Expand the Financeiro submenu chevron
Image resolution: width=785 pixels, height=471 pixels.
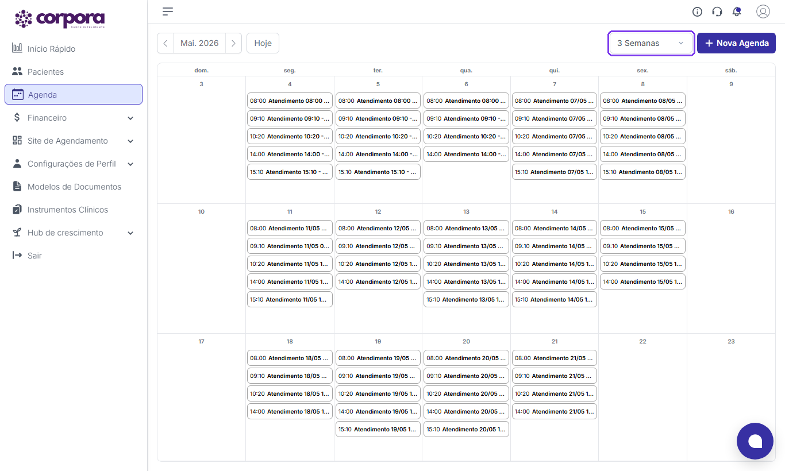click(x=130, y=118)
